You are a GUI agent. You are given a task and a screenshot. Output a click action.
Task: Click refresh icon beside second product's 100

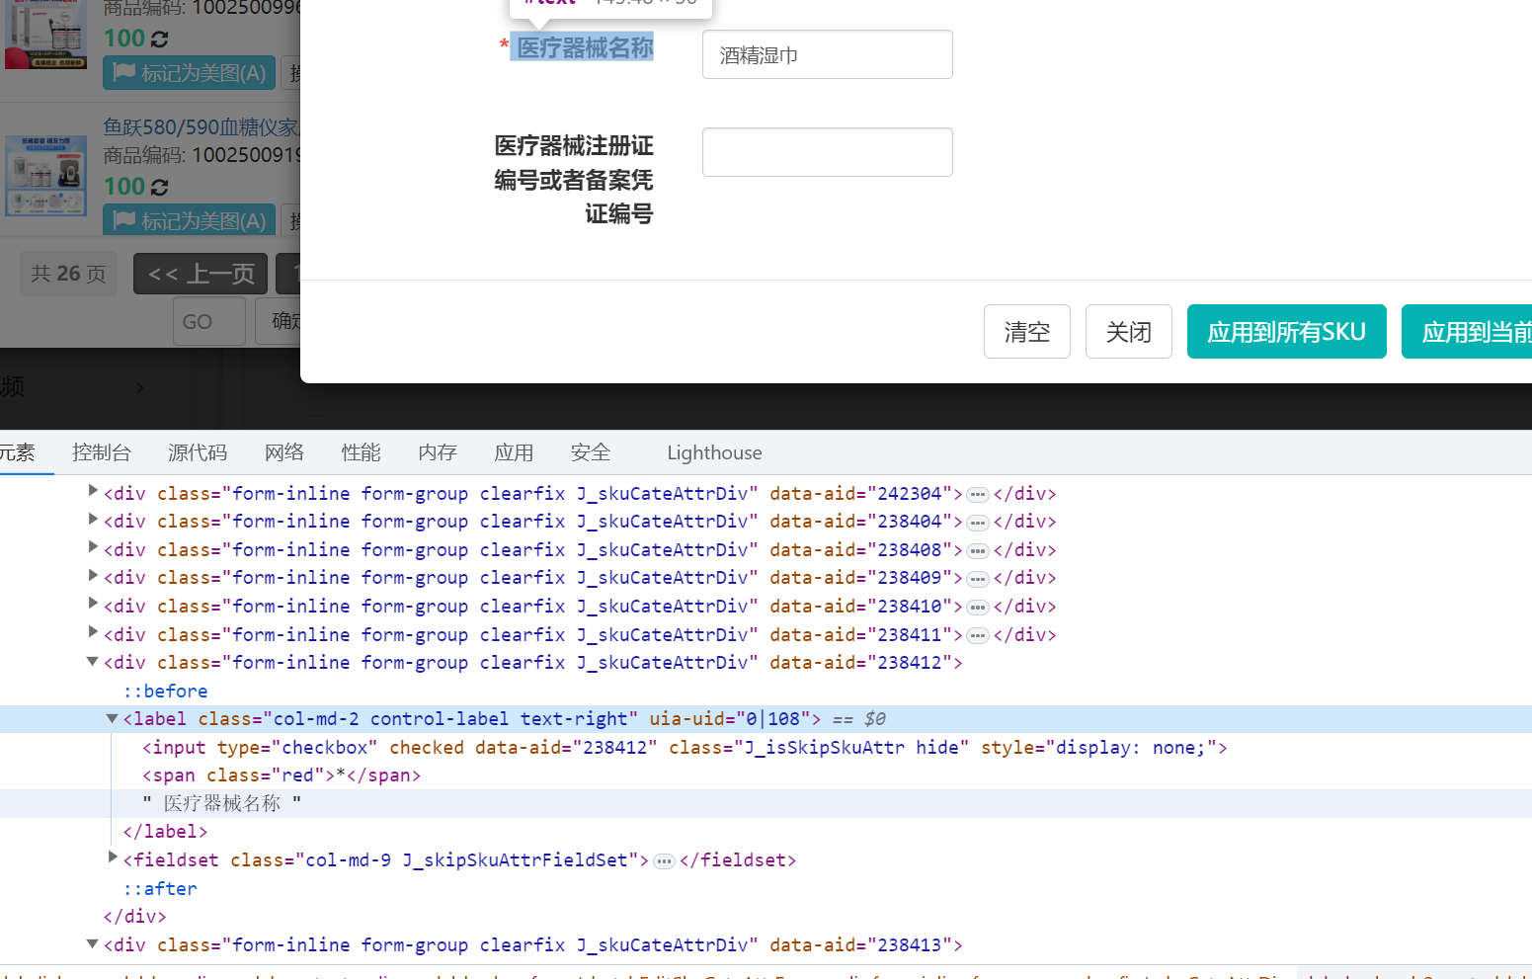click(x=160, y=187)
